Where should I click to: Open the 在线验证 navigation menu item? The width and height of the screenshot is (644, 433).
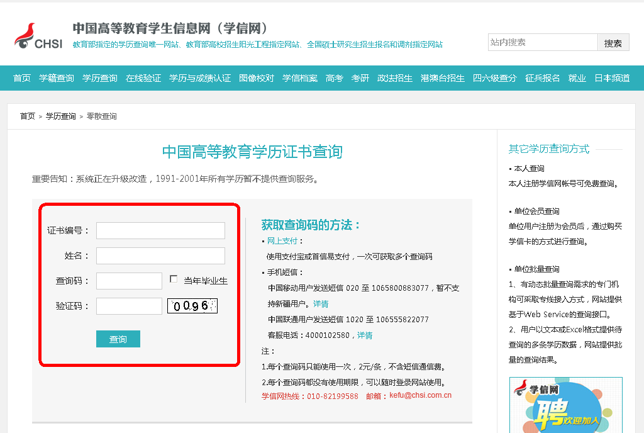(143, 78)
